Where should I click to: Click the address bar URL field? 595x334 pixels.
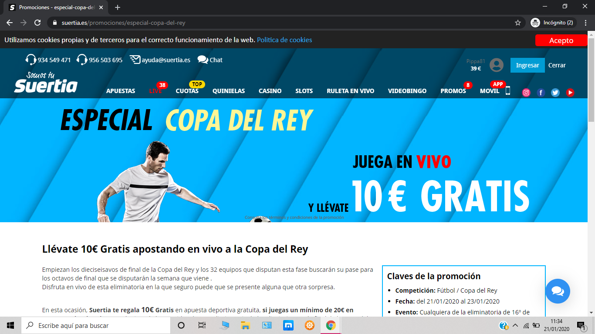point(285,23)
